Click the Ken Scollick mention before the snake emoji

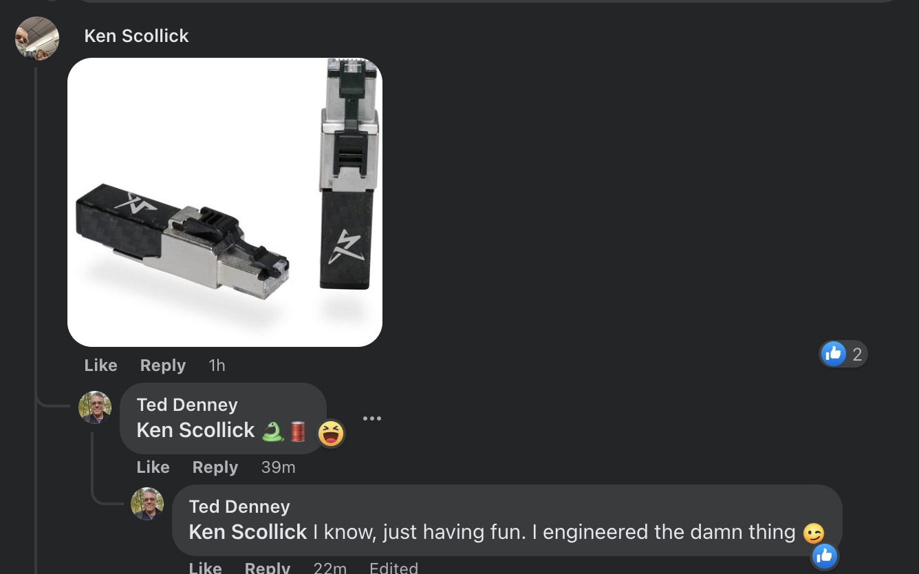pos(196,430)
